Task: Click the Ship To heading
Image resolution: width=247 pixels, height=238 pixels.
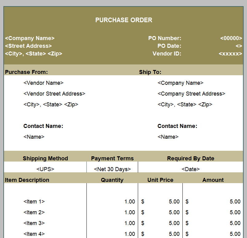Action: [150, 72]
